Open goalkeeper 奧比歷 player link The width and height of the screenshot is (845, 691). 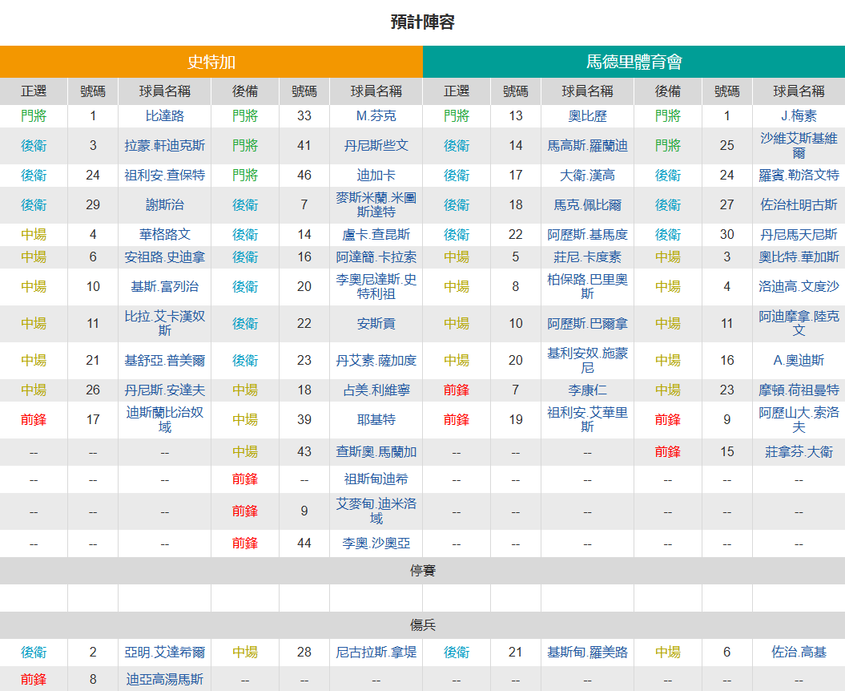[587, 116]
